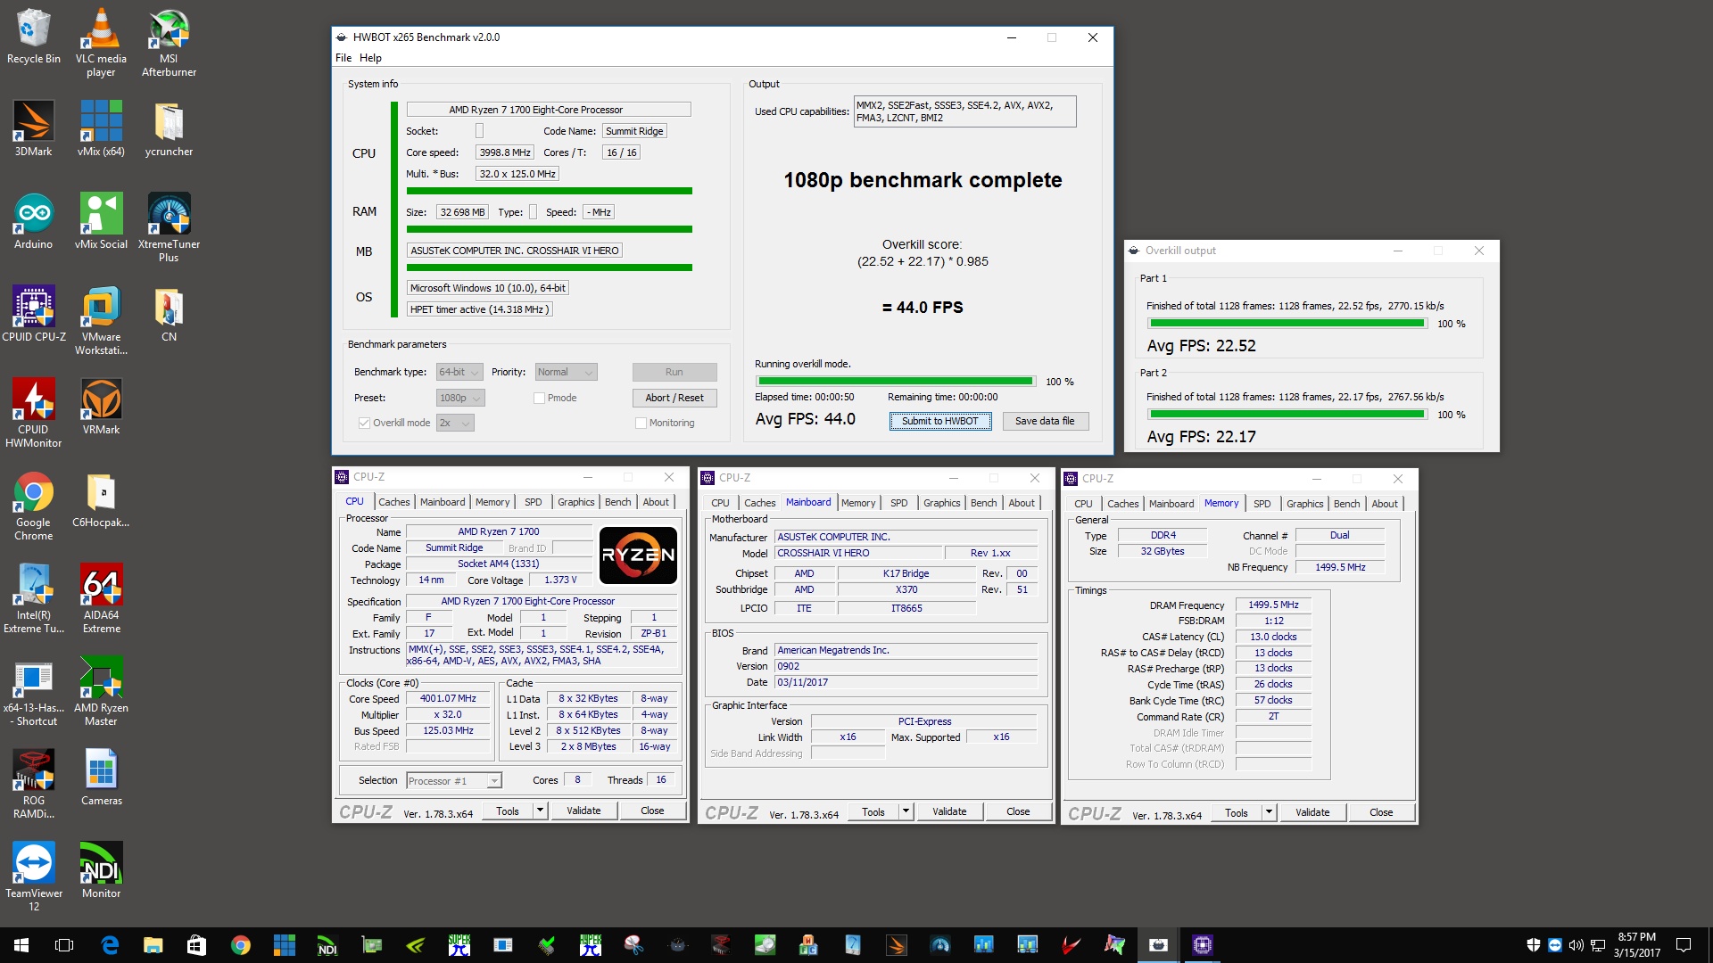Screen dimensions: 1713x963
Task: Open Cameras desktop shortcut
Action: tap(101, 778)
